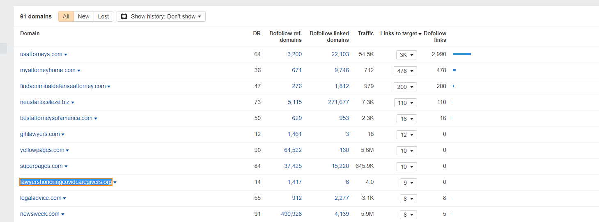Open myattorneyhome.com domain link

[x=48, y=70]
